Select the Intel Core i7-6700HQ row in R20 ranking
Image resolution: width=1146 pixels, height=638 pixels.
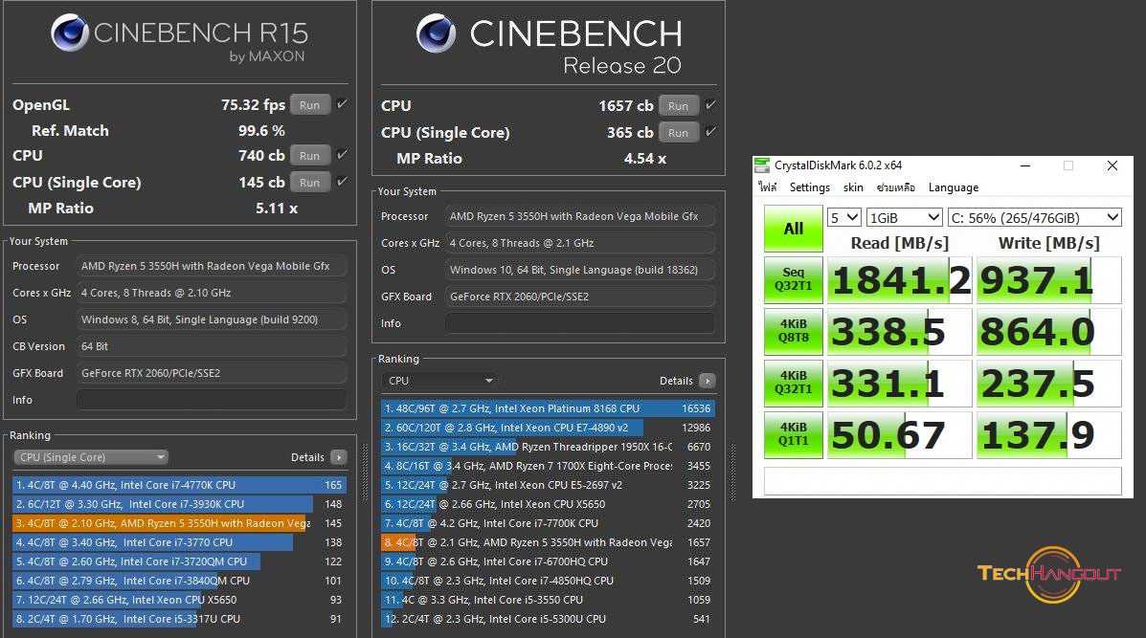(x=548, y=561)
